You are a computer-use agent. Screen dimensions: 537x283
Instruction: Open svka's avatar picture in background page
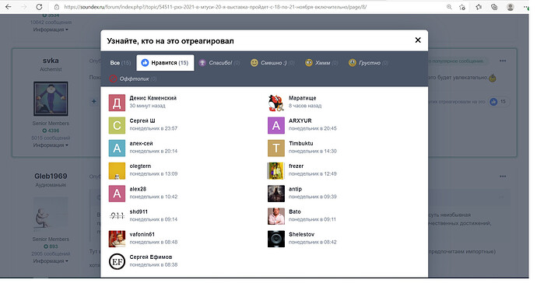[51, 99]
